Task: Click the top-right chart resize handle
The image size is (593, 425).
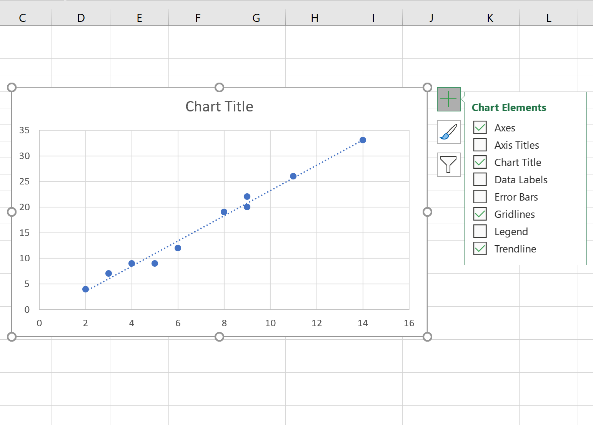Action: point(427,88)
